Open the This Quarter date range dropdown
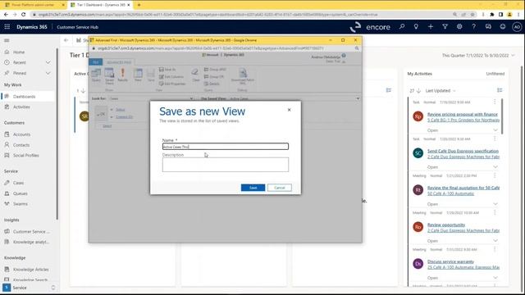 (x=478, y=56)
